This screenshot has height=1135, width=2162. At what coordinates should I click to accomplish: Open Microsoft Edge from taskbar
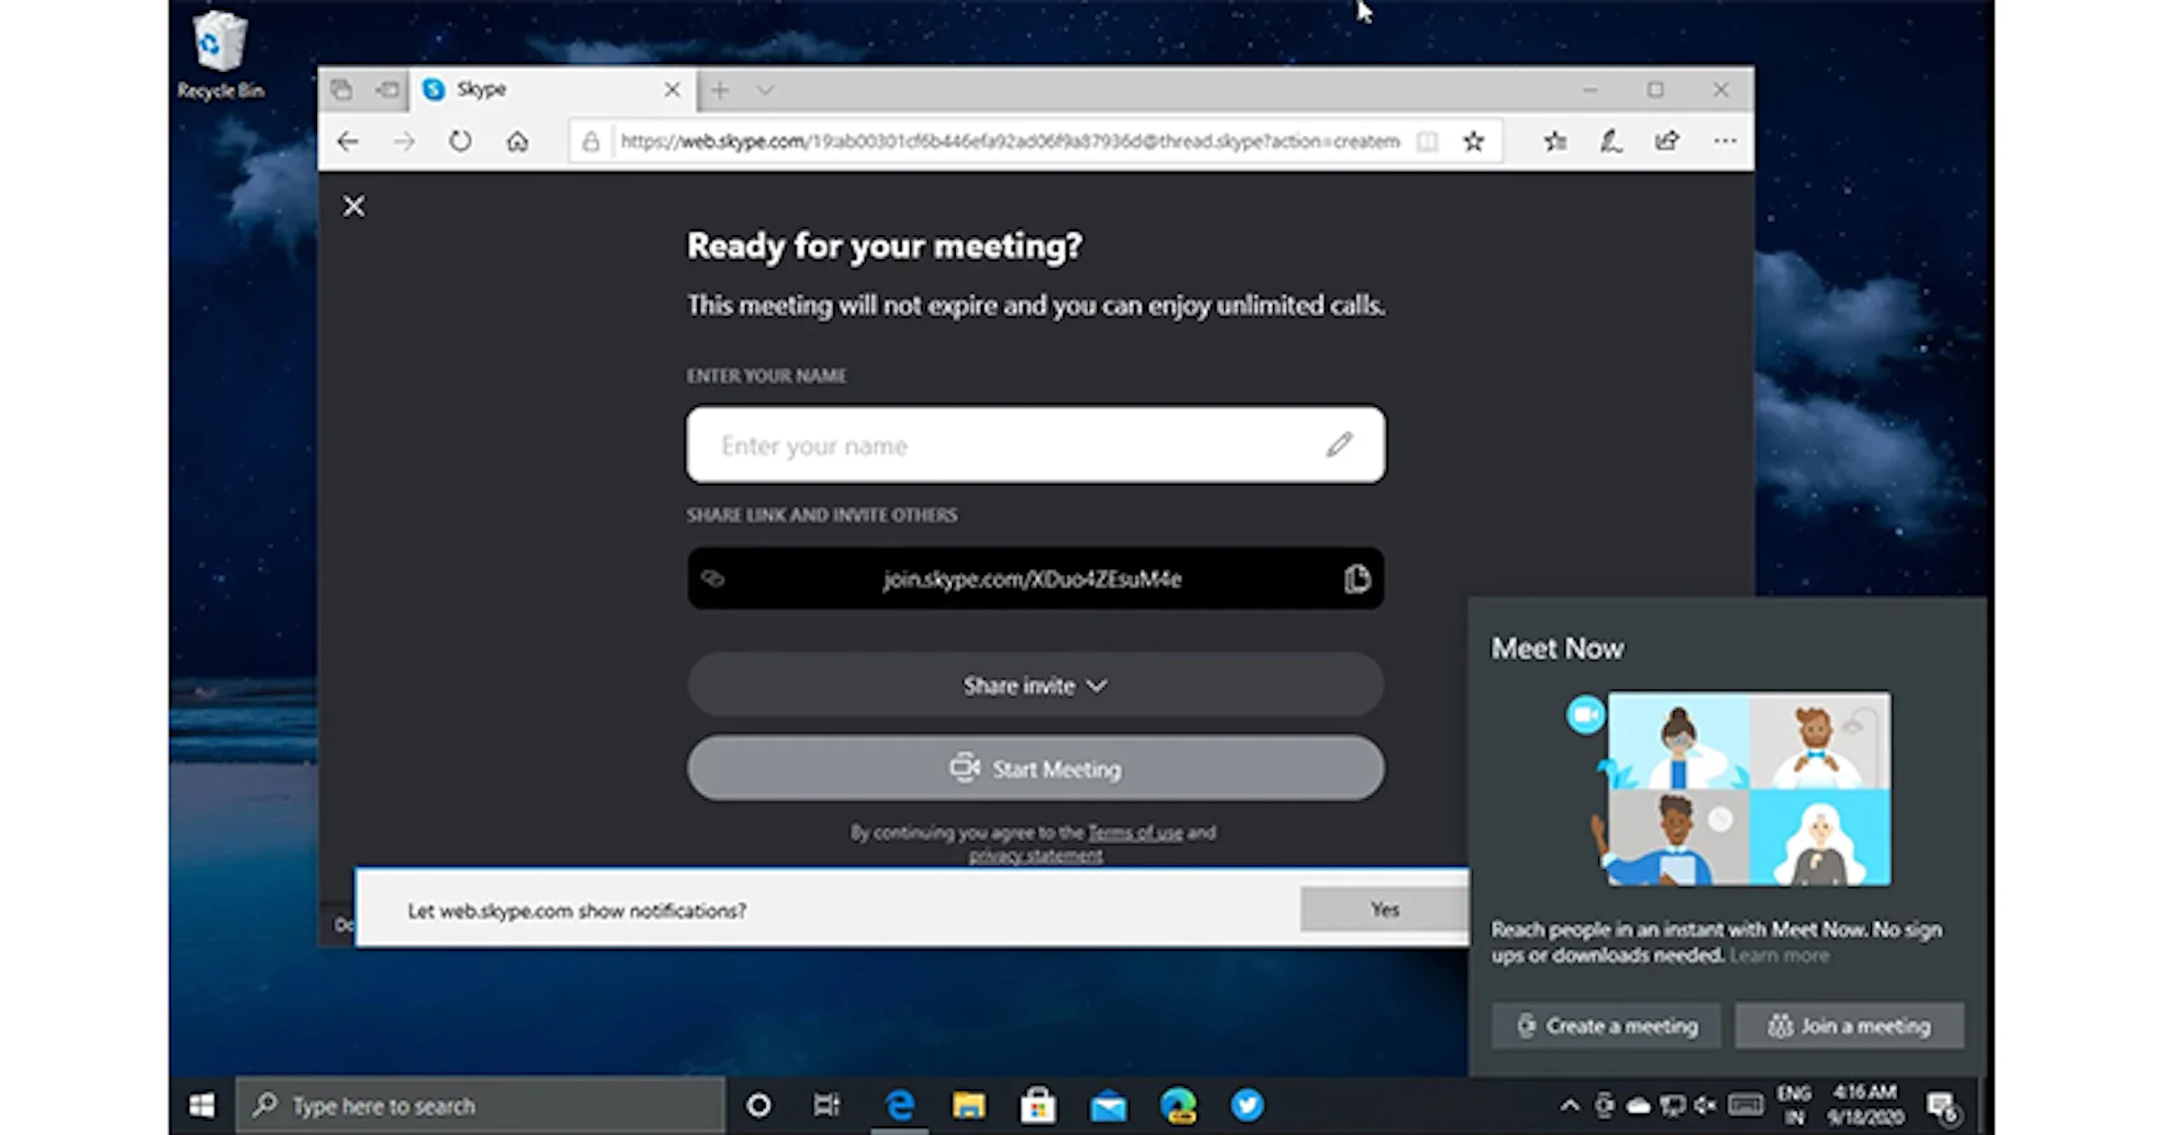click(900, 1105)
